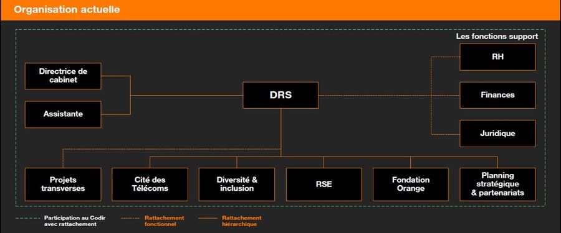
Task: Click Planning stratégique & partenariats box
Action: tap(497, 184)
